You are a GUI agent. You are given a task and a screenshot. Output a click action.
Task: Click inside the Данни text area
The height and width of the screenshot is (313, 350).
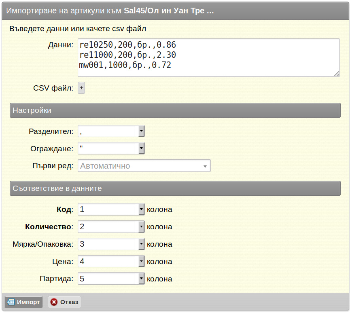pos(209,57)
